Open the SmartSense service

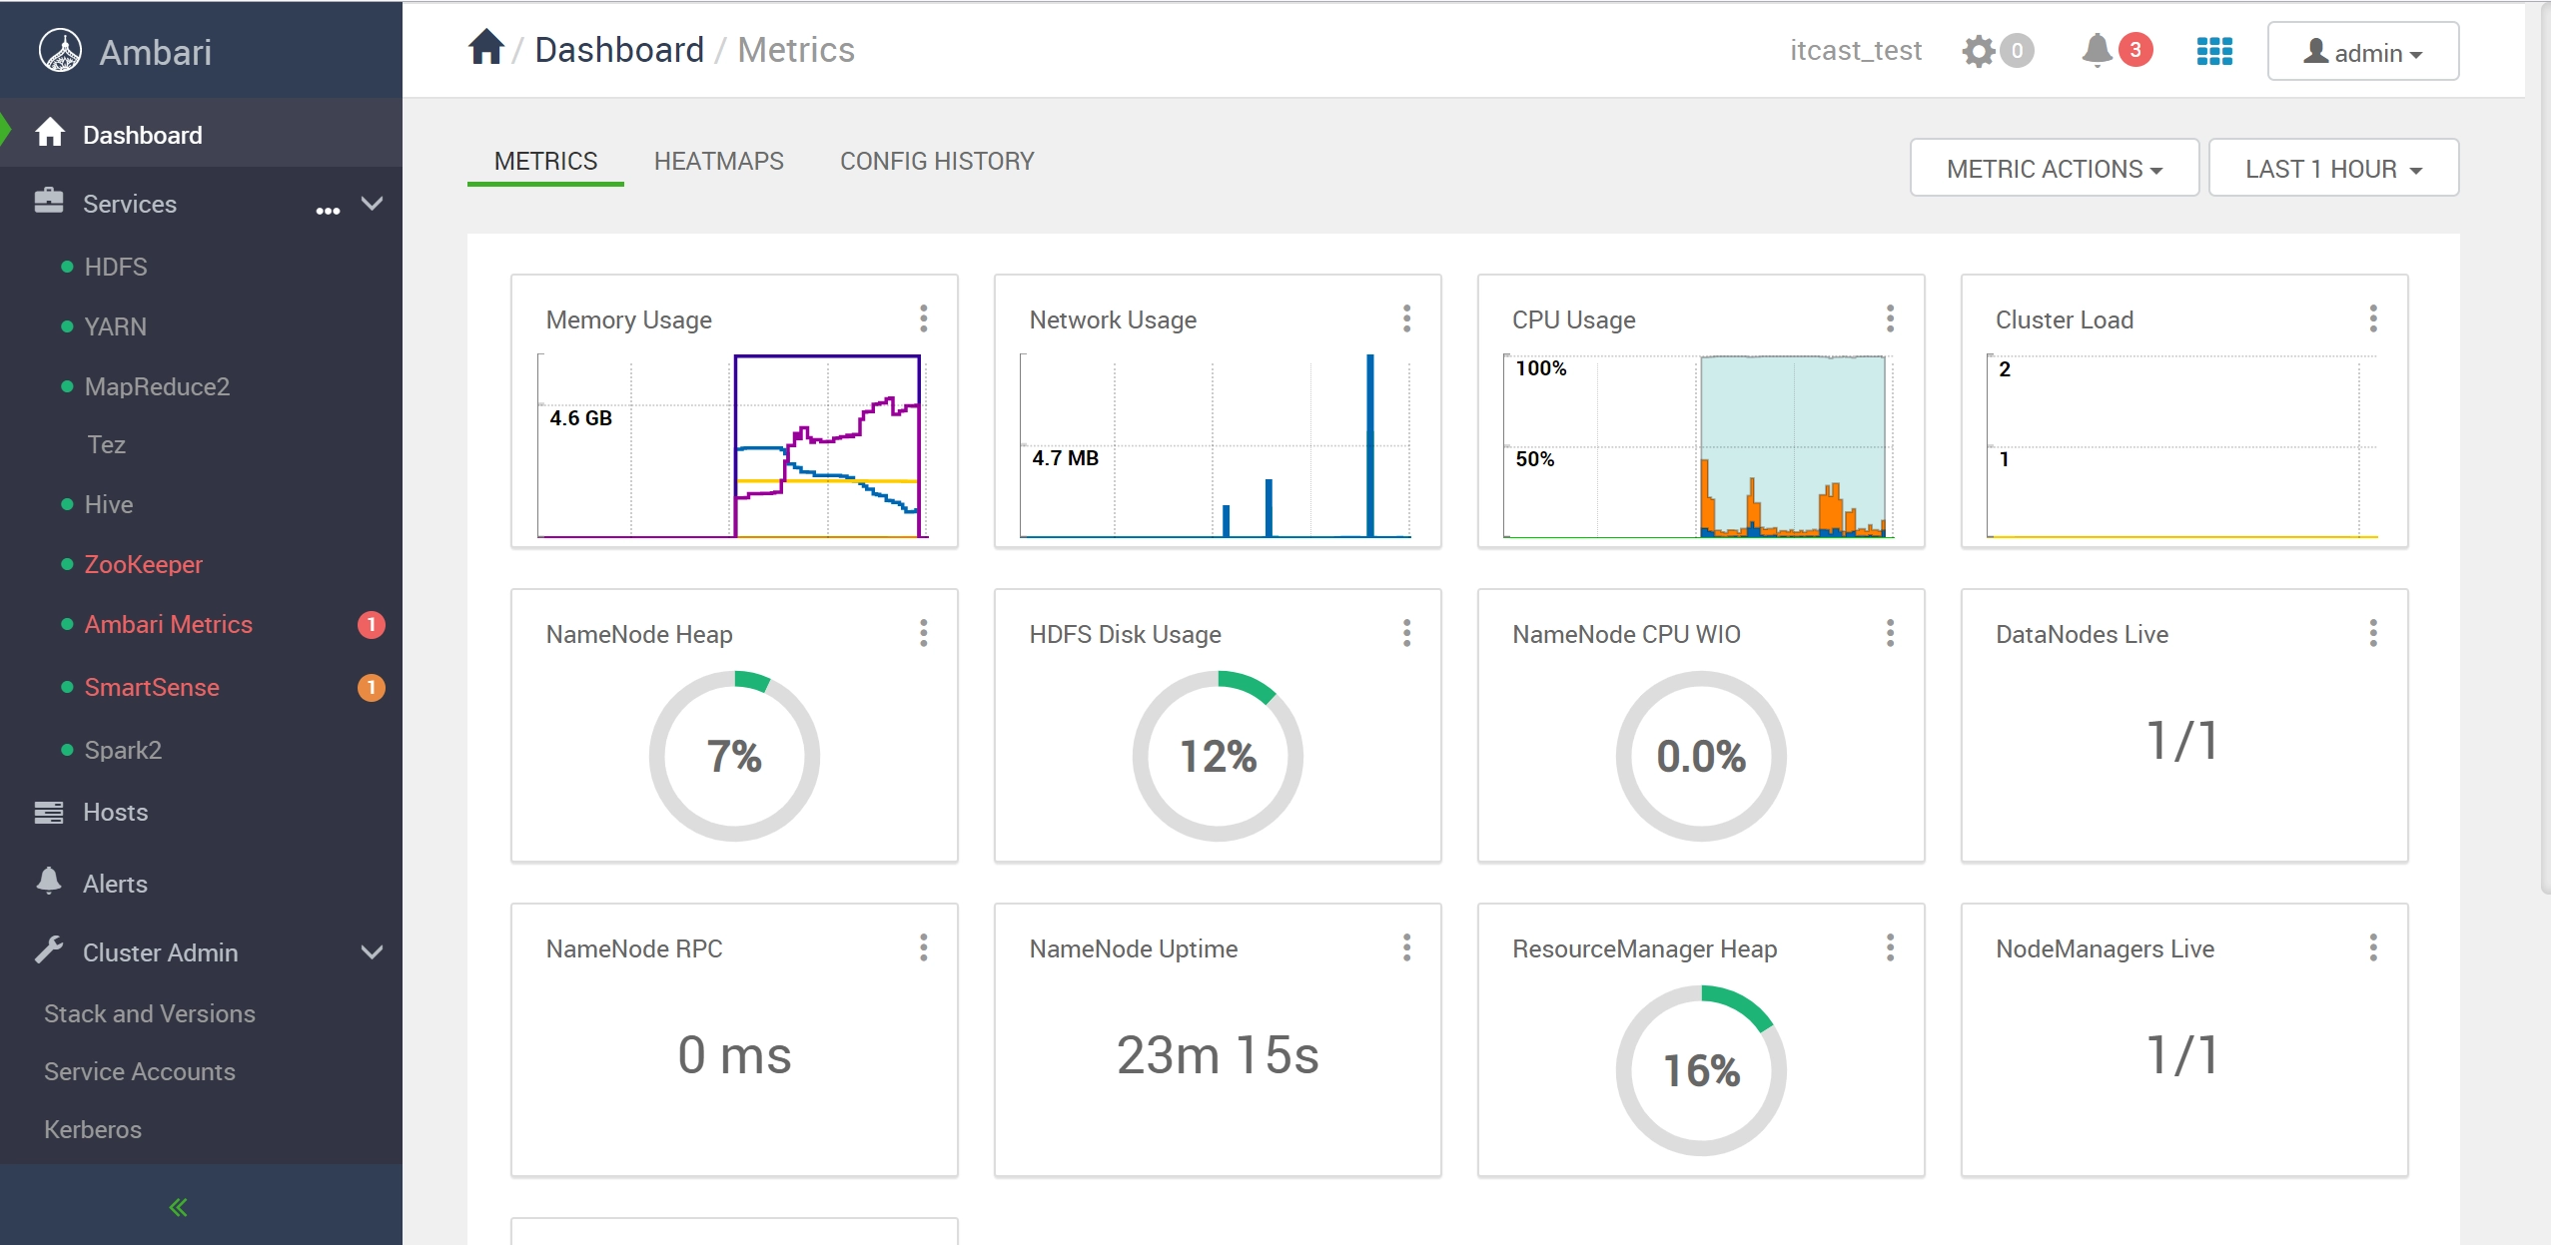152,687
